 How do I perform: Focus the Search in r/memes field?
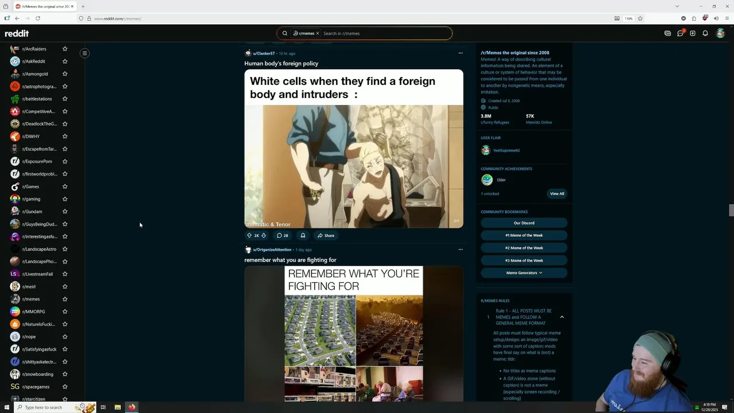(384, 33)
